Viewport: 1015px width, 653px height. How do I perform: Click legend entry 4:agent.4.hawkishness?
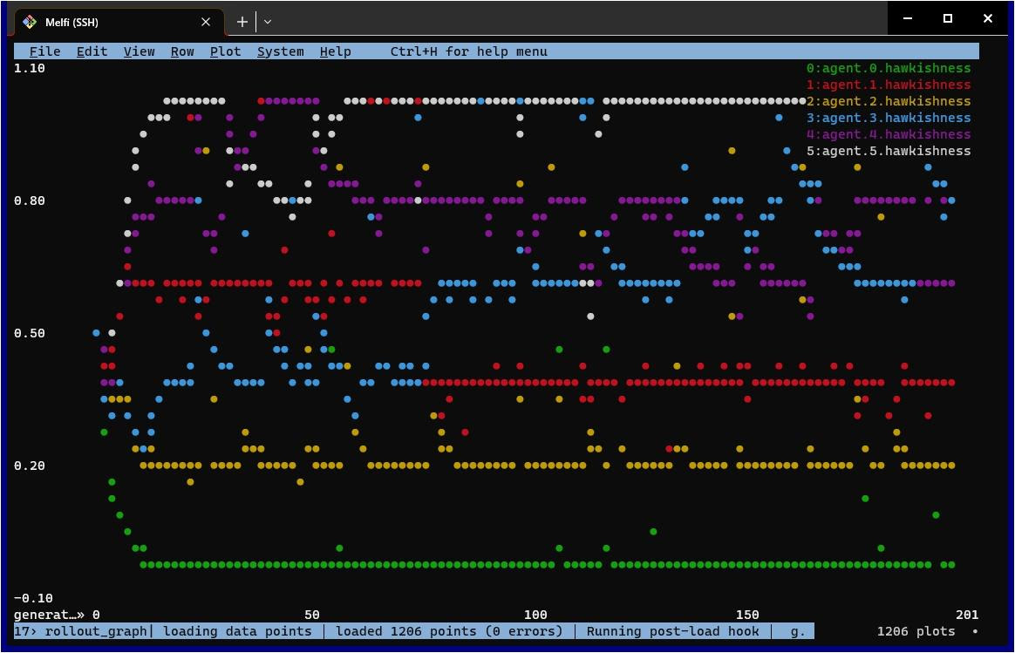[888, 134]
